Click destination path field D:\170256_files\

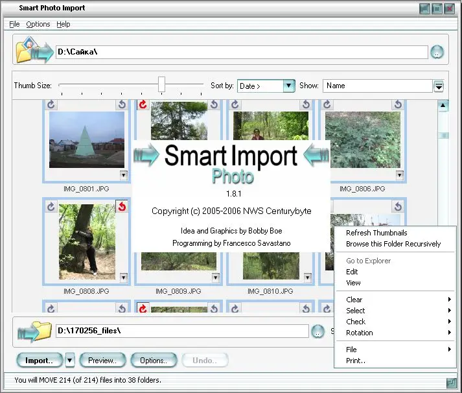point(182,331)
